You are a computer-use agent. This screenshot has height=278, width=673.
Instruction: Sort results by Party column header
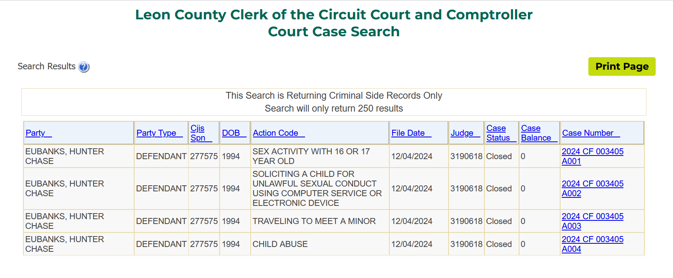pyautogui.click(x=39, y=133)
